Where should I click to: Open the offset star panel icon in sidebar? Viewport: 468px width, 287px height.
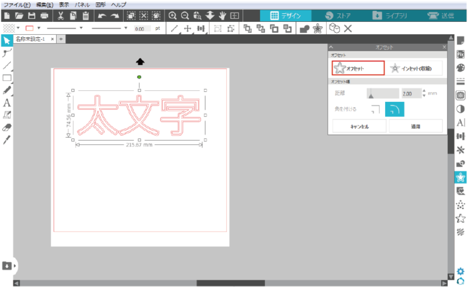(x=461, y=177)
